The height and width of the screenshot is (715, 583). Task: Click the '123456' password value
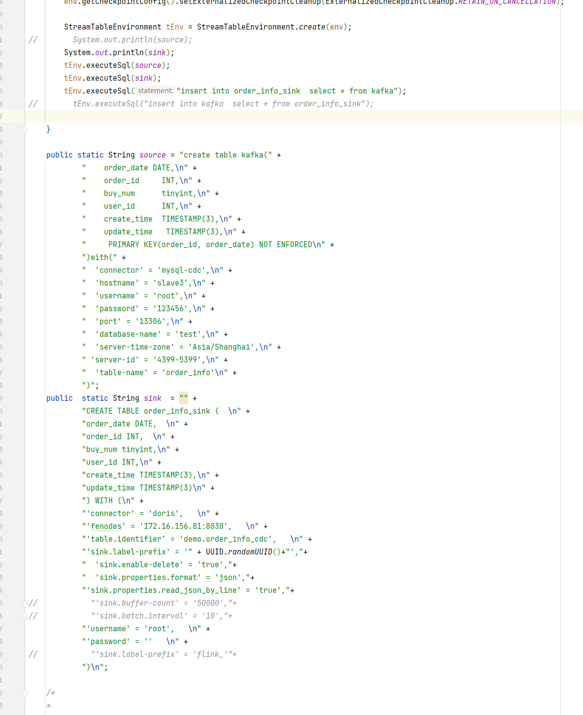coord(170,309)
